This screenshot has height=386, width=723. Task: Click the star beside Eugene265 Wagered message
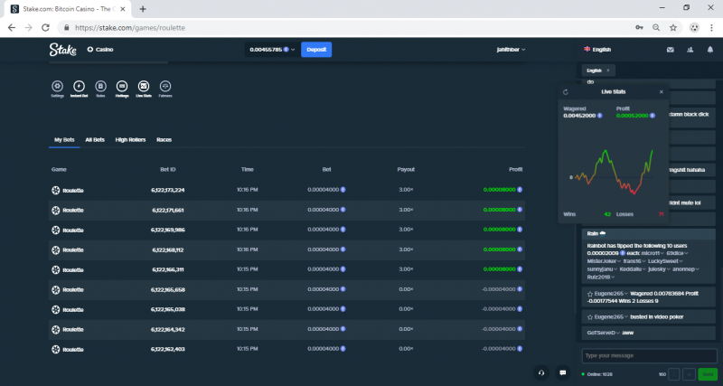[590, 294]
